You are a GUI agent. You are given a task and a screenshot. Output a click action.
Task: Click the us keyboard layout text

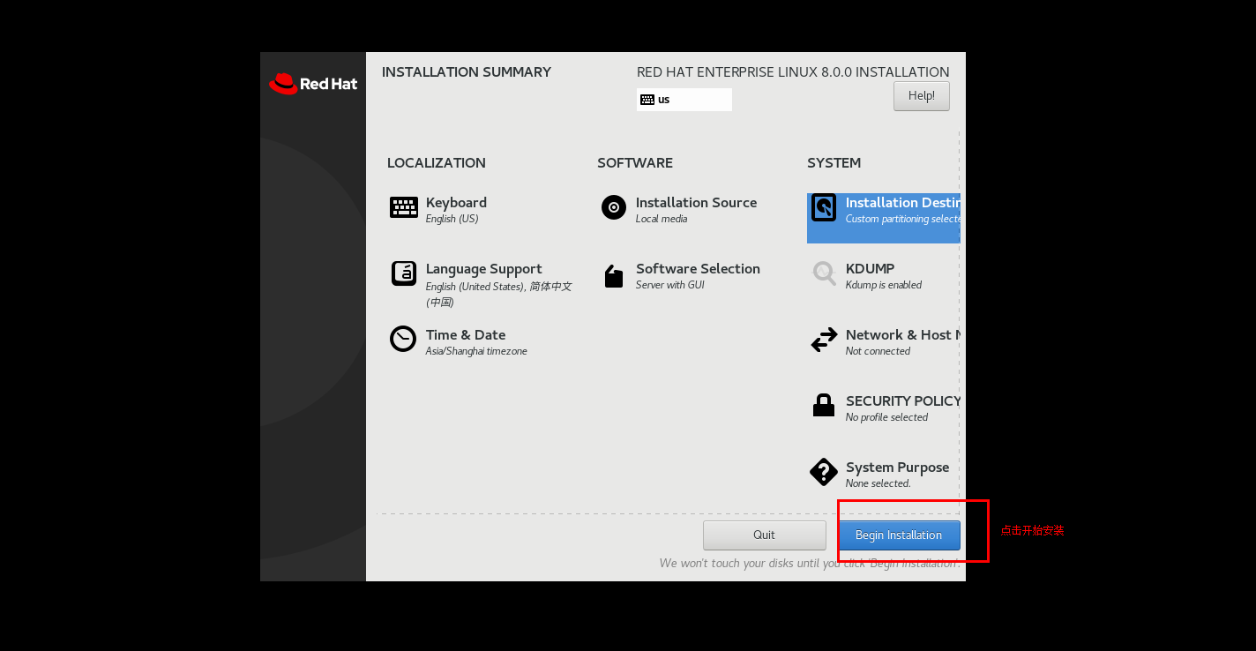tap(663, 100)
